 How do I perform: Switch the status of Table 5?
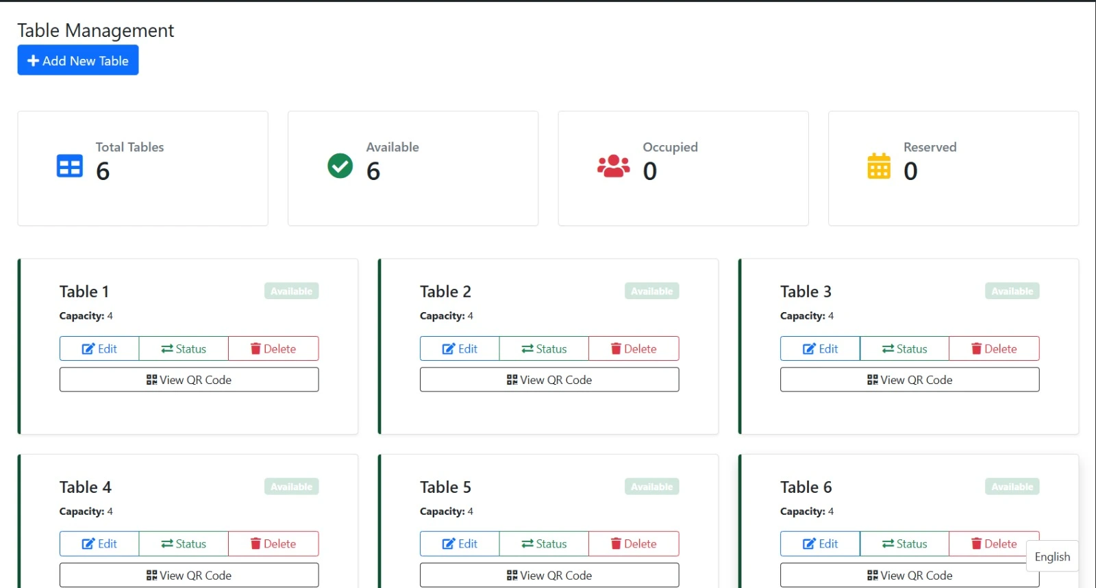[x=544, y=544]
